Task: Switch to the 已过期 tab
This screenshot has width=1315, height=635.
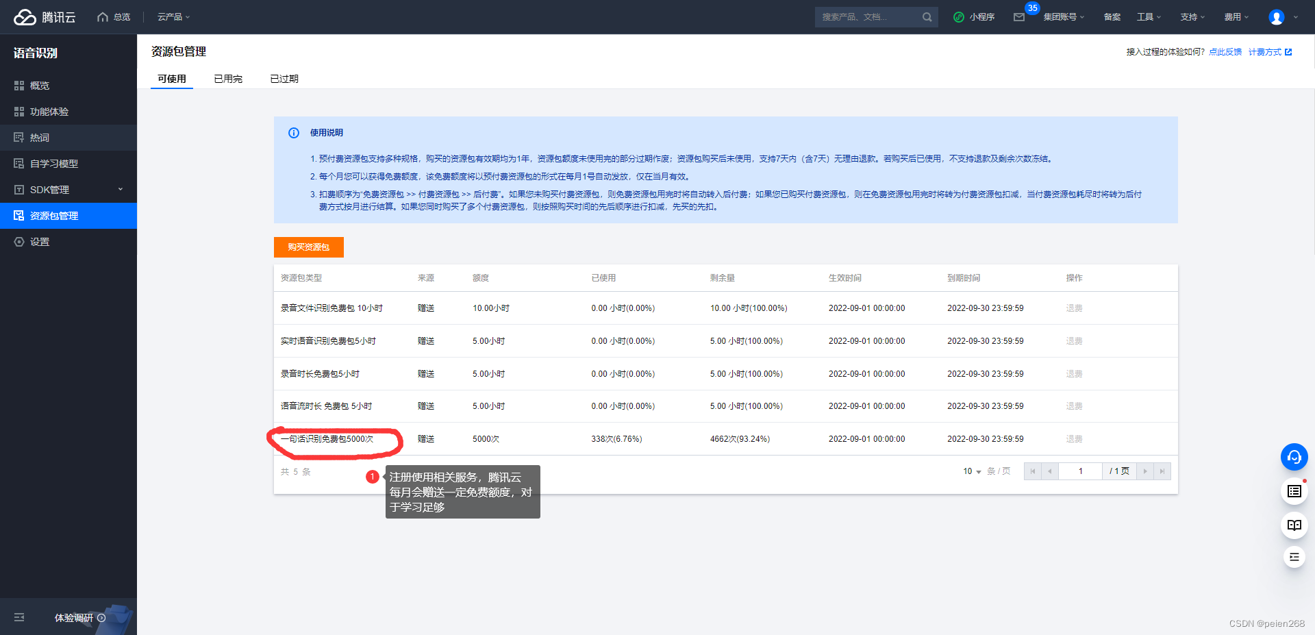Action: [x=284, y=79]
